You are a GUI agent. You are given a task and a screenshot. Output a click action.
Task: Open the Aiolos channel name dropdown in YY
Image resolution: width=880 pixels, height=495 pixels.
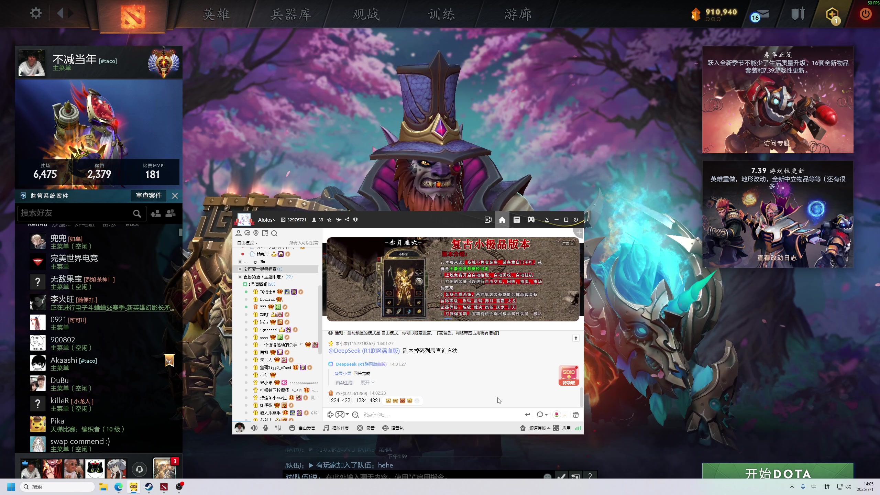(266, 220)
